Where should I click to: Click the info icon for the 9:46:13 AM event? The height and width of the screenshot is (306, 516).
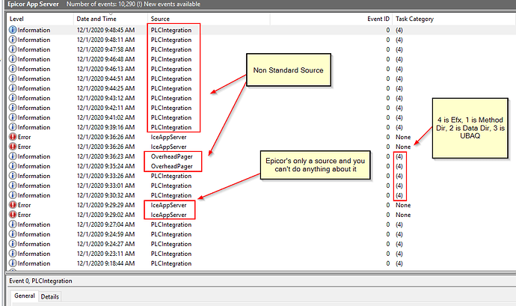pyautogui.click(x=13, y=69)
